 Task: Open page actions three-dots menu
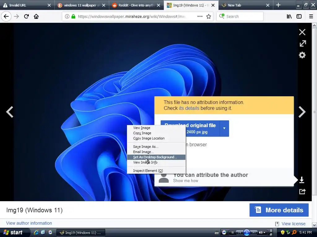pyautogui.click(x=200, y=16)
